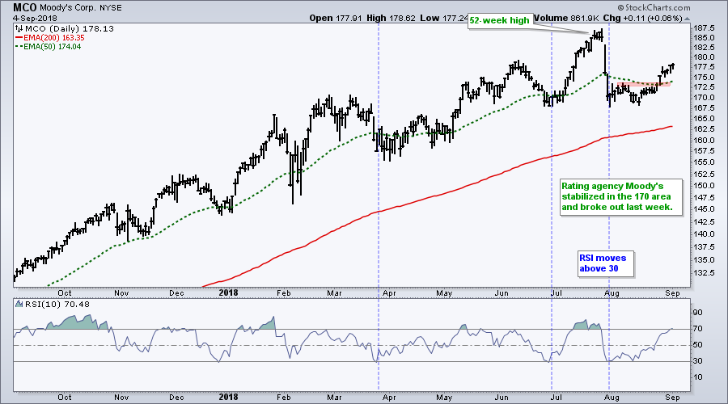Click the RSI(10) 70.48 indicator label
This screenshot has height=404, width=728.
(x=57, y=305)
